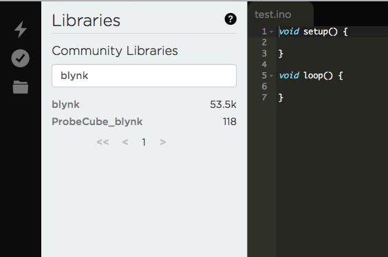
Task: Go to previous results page
Action: tap(125, 142)
